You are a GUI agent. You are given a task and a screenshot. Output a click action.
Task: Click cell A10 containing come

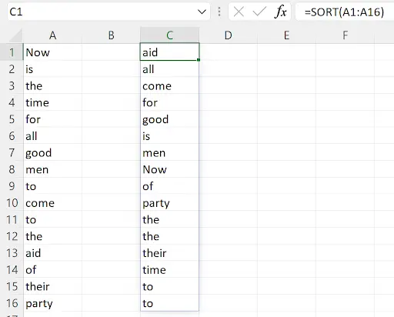52,202
